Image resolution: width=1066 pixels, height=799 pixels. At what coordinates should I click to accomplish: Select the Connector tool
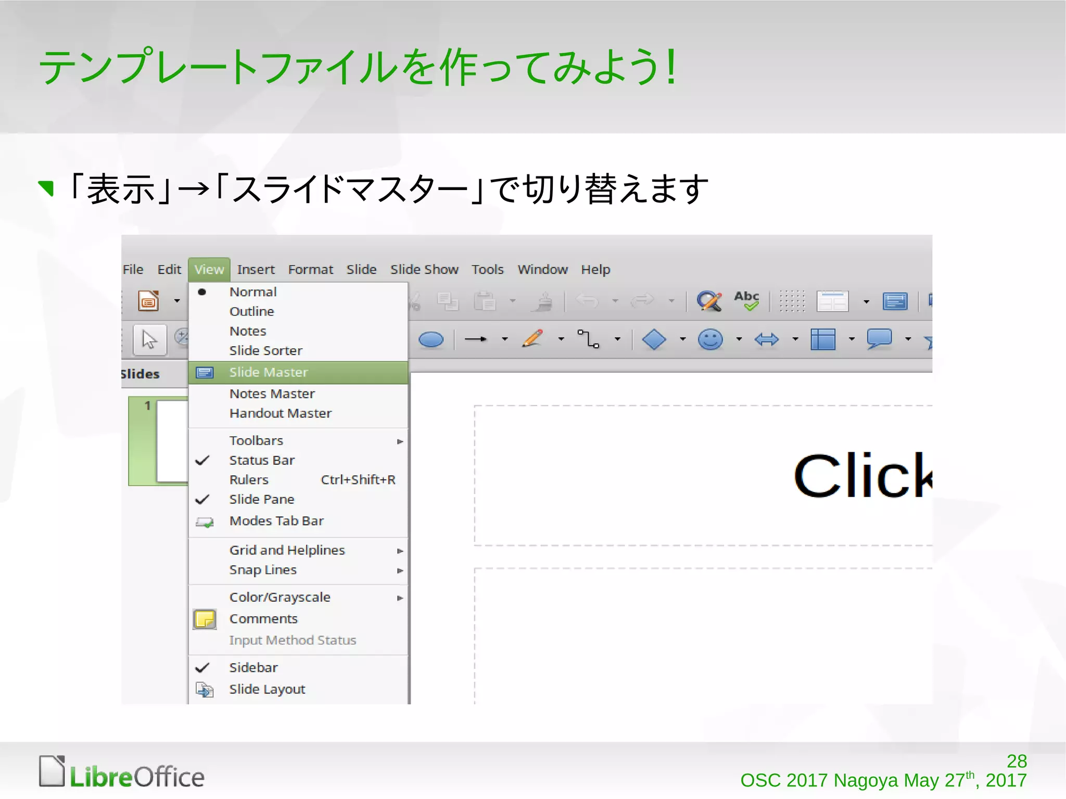[x=589, y=339]
